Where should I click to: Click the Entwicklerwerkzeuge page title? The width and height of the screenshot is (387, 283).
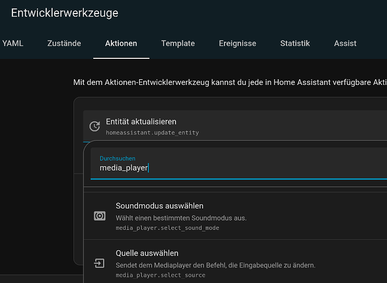click(64, 13)
